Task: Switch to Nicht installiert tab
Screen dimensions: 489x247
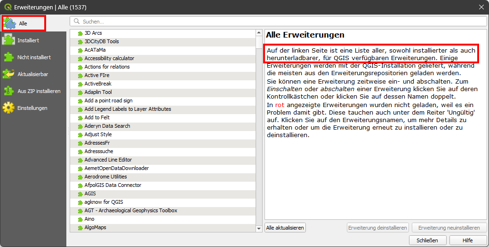Action: (33, 57)
